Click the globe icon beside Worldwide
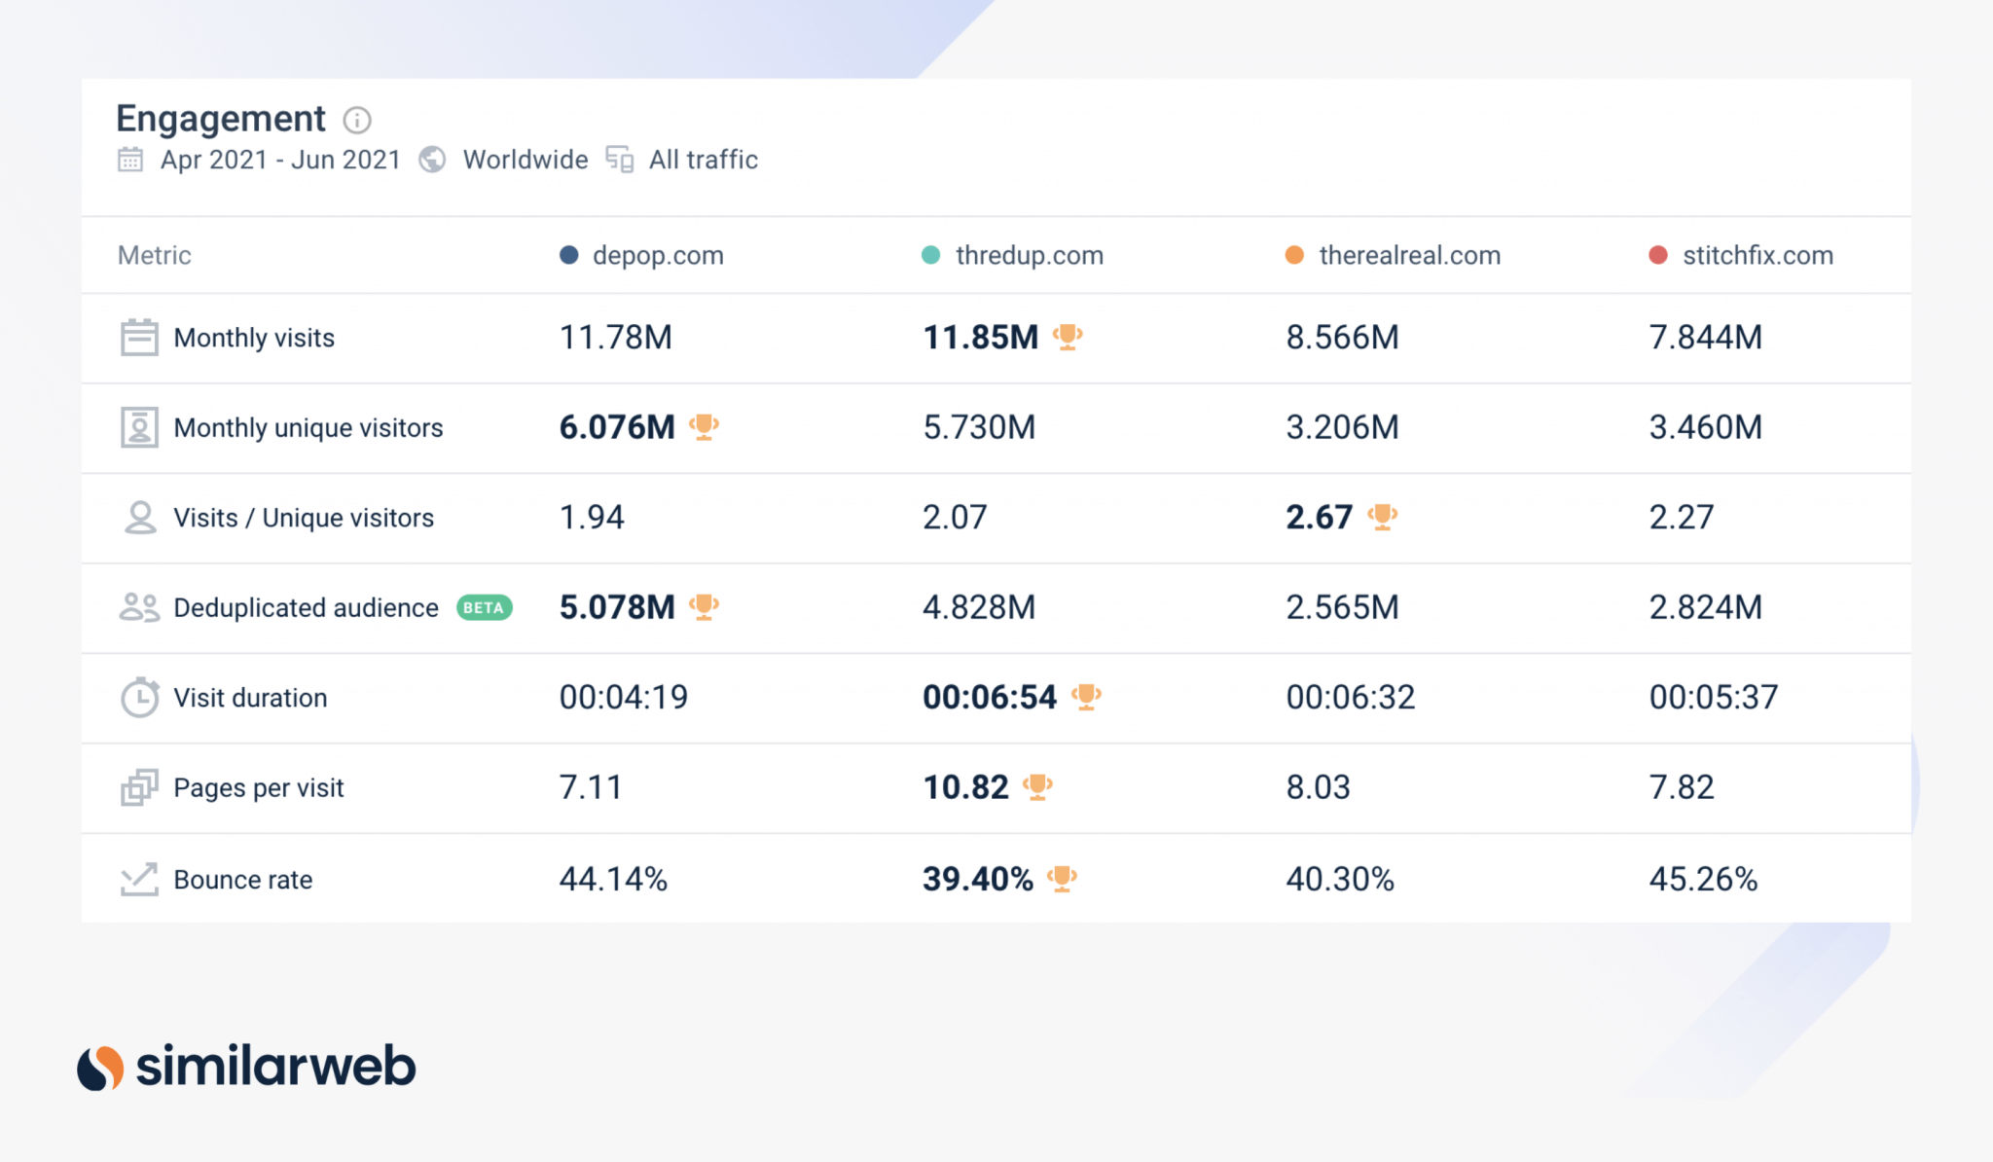1993x1162 pixels. (432, 160)
